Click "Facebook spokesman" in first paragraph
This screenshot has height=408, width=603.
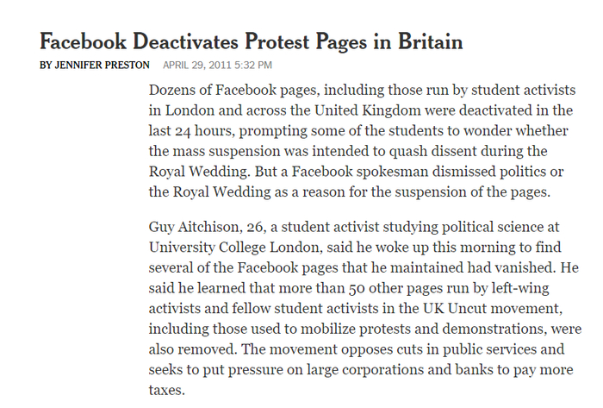coord(360,172)
